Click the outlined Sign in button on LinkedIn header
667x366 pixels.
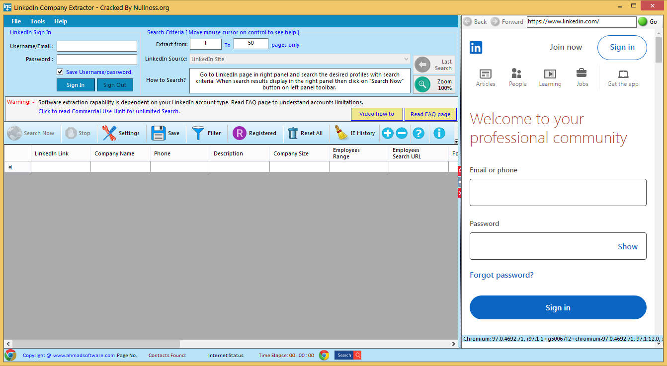622,47
